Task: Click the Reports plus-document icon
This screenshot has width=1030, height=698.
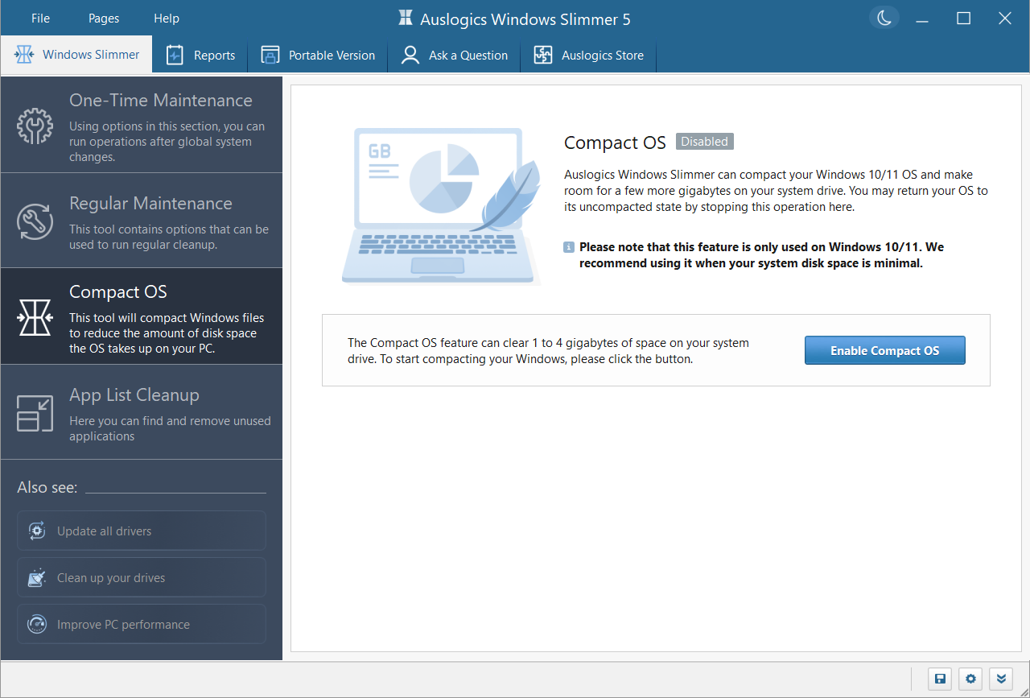Action: coord(177,55)
